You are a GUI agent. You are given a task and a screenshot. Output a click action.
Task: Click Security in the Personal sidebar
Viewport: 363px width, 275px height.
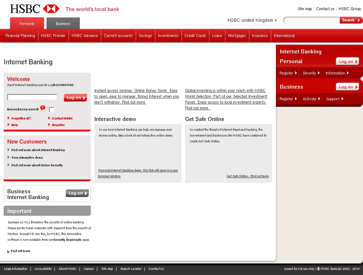click(311, 73)
